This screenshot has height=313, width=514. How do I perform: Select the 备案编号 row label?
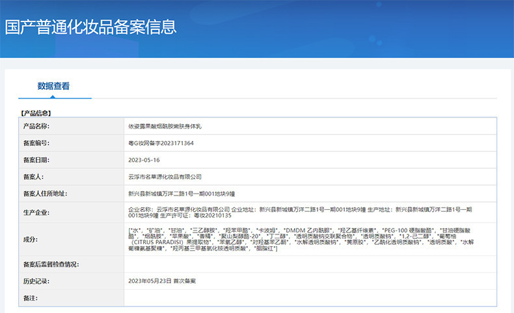(x=36, y=143)
